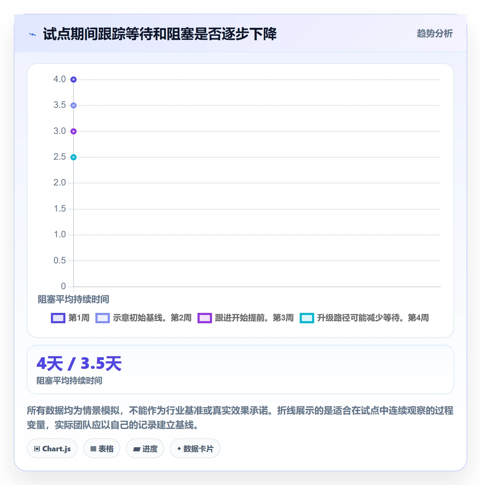Click the data point at 4.0
The height and width of the screenshot is (485, 481).
point(74,80)
